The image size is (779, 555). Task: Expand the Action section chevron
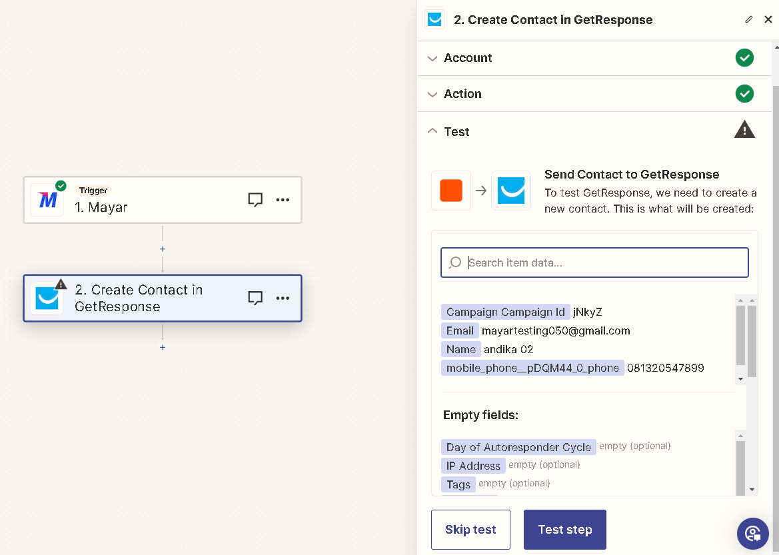432,94
